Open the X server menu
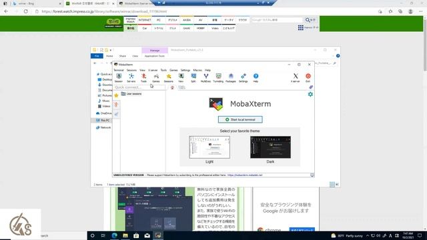This screenshot has height=240, width=427. click(x=153, y=70)
